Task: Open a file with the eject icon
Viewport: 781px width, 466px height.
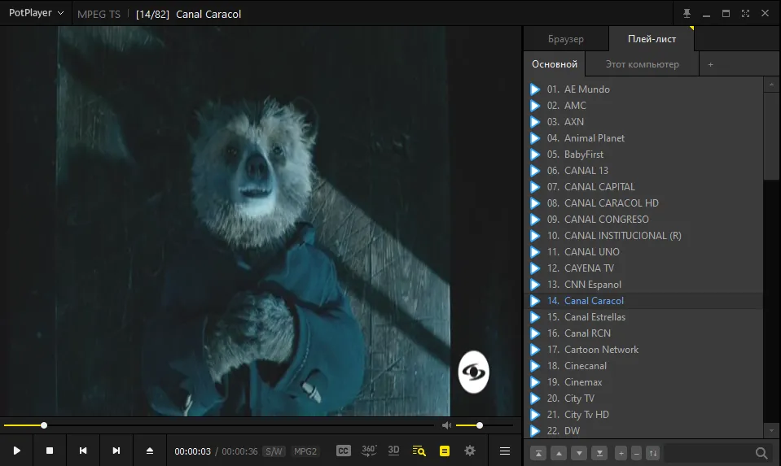Action: 149,451
